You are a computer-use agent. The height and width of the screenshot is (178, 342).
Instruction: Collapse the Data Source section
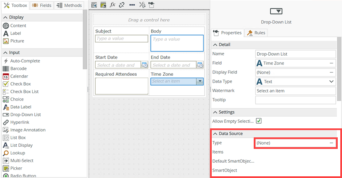(x=215, y=133)
